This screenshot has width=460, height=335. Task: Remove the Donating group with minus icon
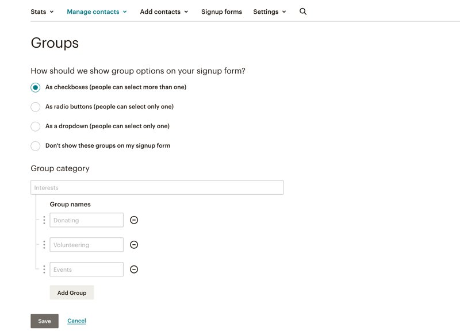(134, 220)
